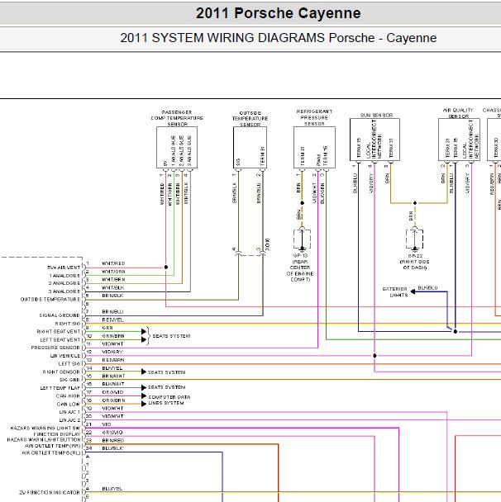
Task: Click the 'LIN A/C 2' pin label
Action: (69, 420)
